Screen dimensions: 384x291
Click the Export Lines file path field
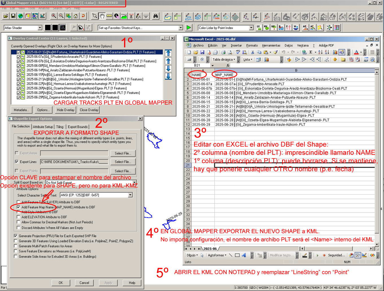74,162
